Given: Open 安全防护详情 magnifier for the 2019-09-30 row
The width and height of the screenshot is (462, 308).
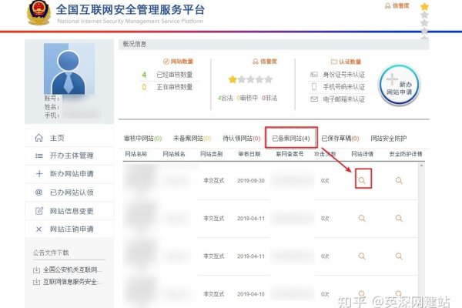Looking at the screenshot, I should (399, 180).
